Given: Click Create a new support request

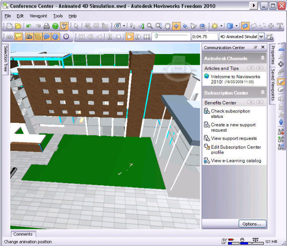Looking at the screenshot, I should tap(233, 127).
